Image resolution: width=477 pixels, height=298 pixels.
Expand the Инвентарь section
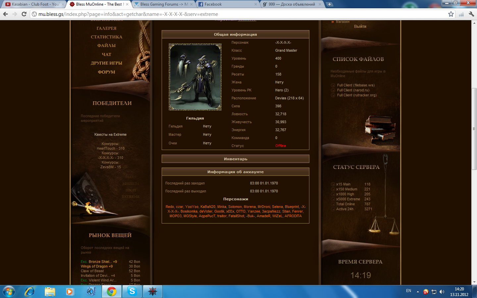[x=235, y=159]
